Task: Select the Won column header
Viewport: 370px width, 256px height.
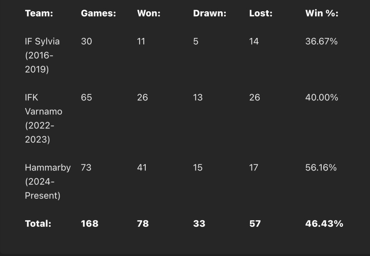Action: (149, 13)
